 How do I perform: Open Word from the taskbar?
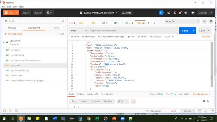[x=55, y=119]
